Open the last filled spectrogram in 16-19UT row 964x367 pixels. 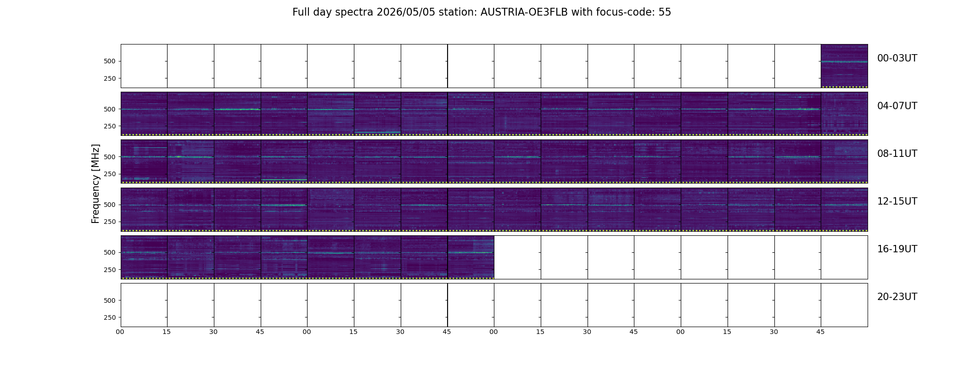point(471,257)
